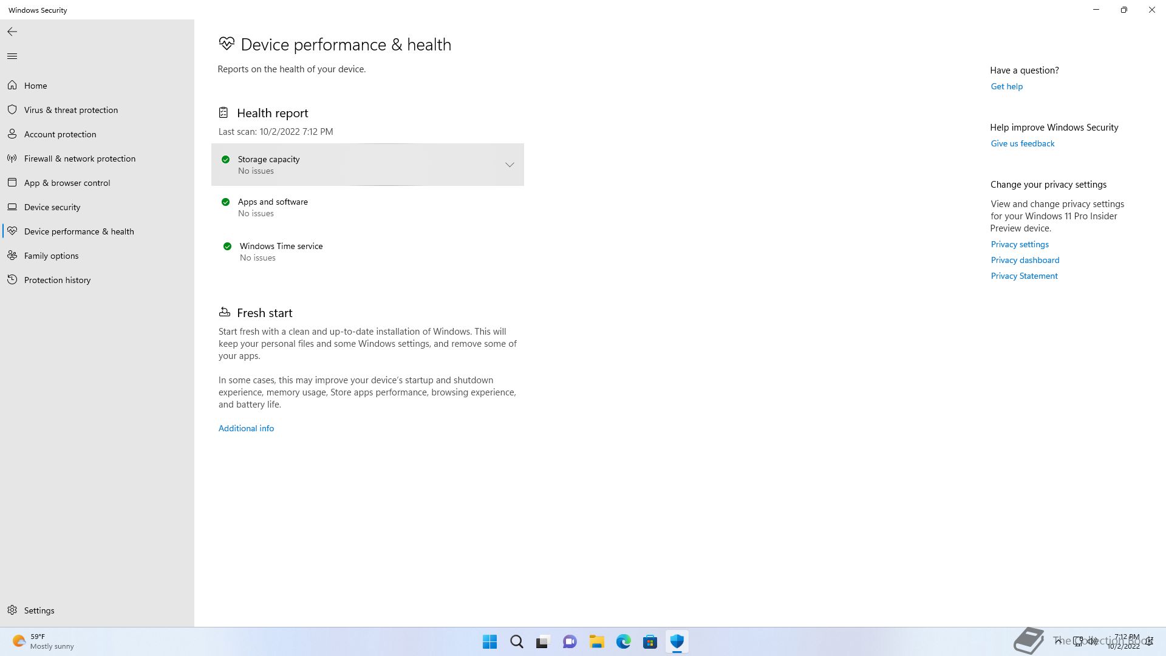
Task: Open File Explorer from taskbar
Action: (596, 641)
